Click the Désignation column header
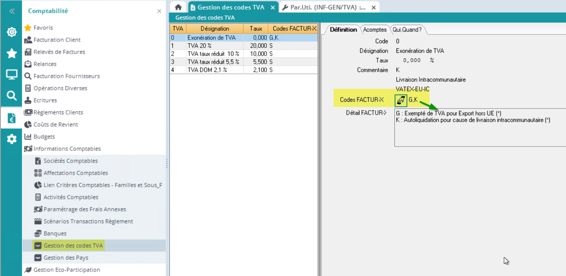The height and width of the screenshot is (276, 566). (214, 29)
